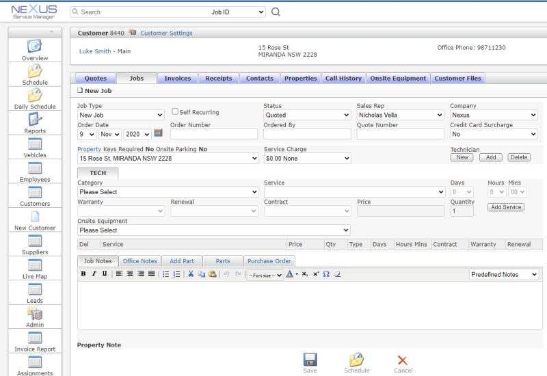
Task: Open the order month dropdown Nov
Action: pos(110,134)
